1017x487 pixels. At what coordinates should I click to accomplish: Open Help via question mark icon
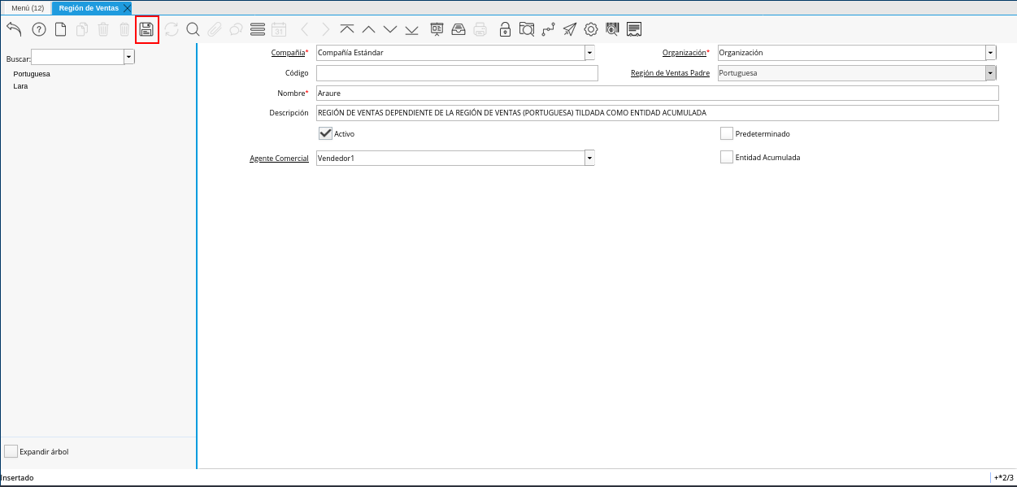coord(39,30)
